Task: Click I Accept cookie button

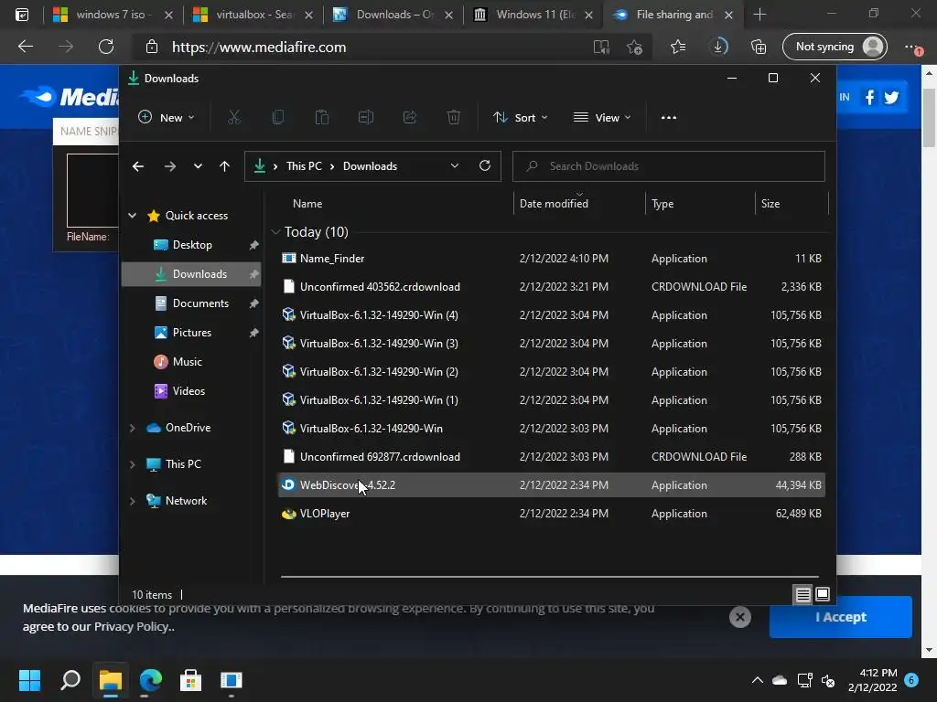Action: [840, 617]
